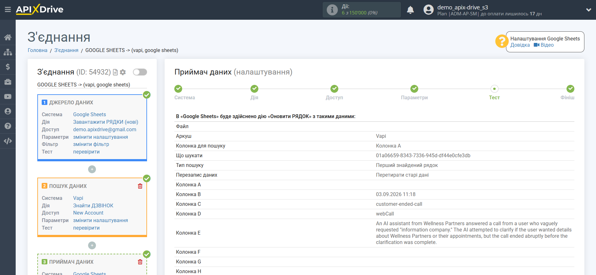
Task: Click the 03.09.2026 11:18 value
Action: 396,194
